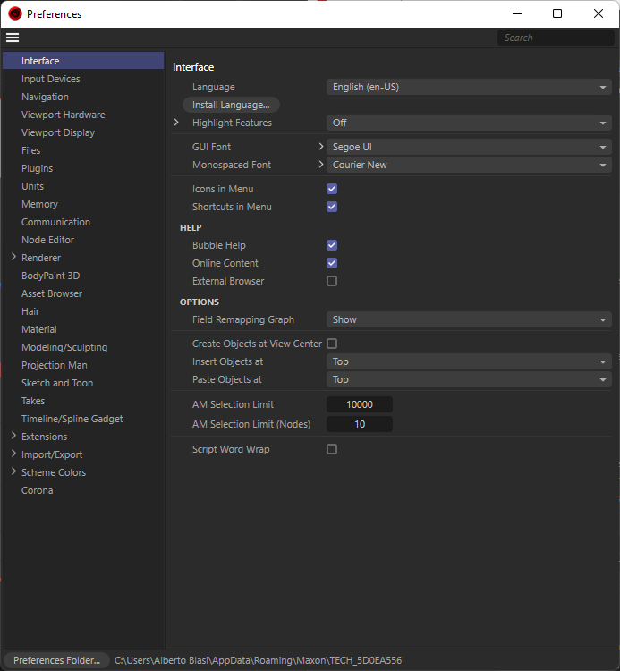Click the Preferences Folder button

pyautogui.click(x=56, y=660)
